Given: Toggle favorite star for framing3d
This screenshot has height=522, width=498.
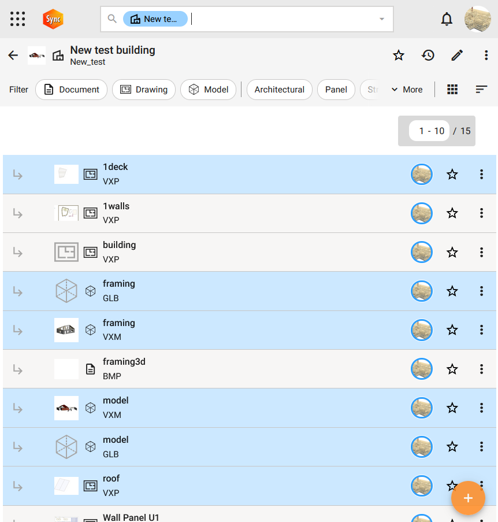Looking at the screenshot, I should click(x=452, y=369).
